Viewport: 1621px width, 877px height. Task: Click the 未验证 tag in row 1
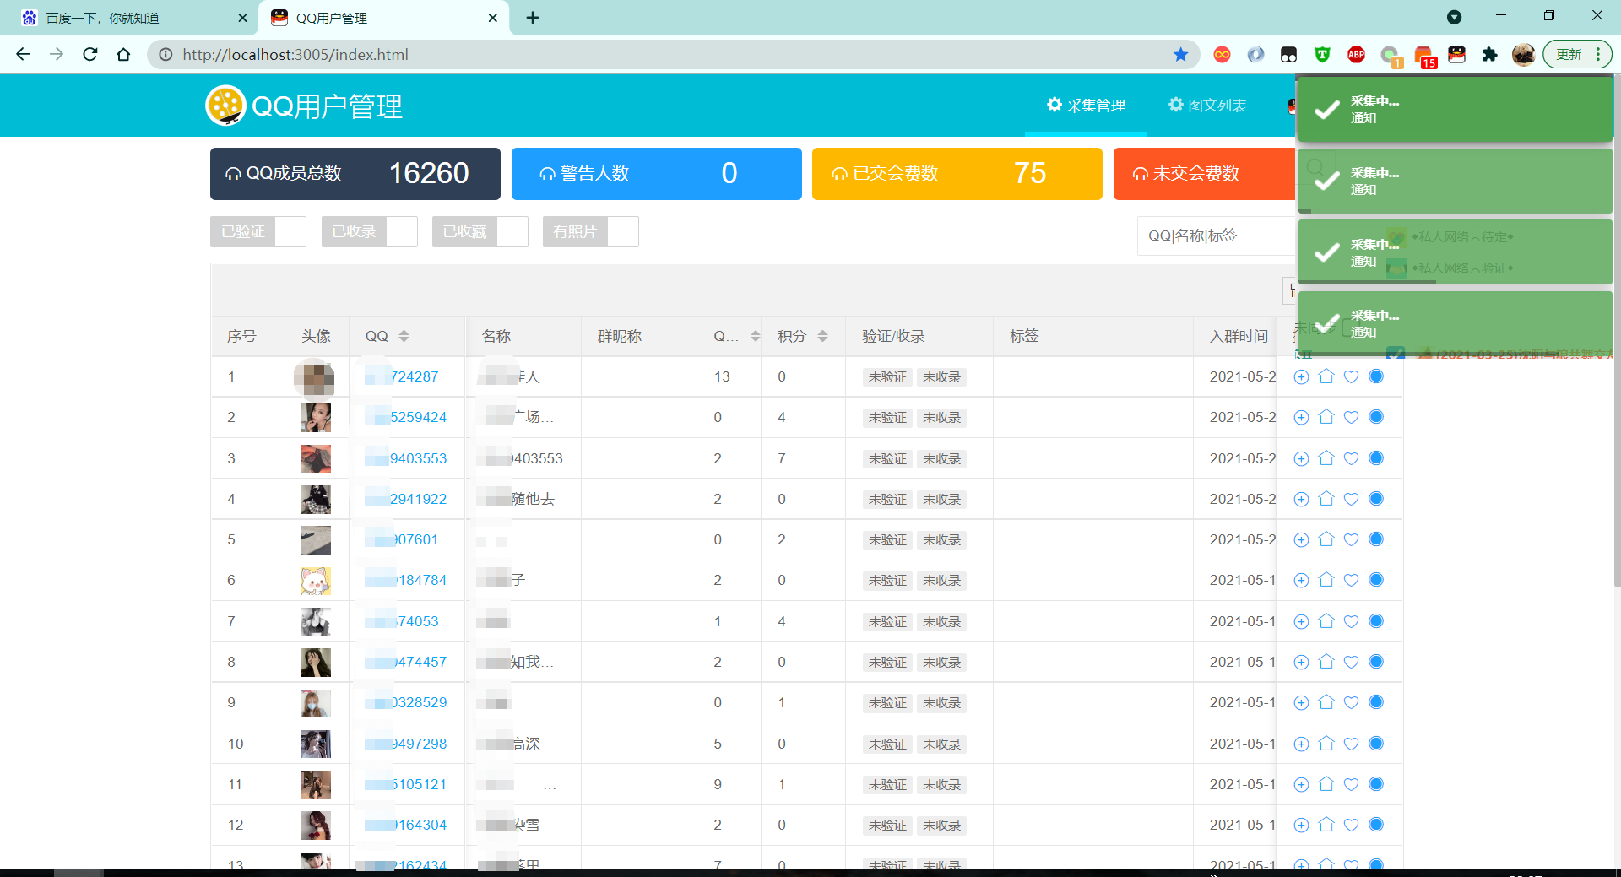tap(887, 377)
